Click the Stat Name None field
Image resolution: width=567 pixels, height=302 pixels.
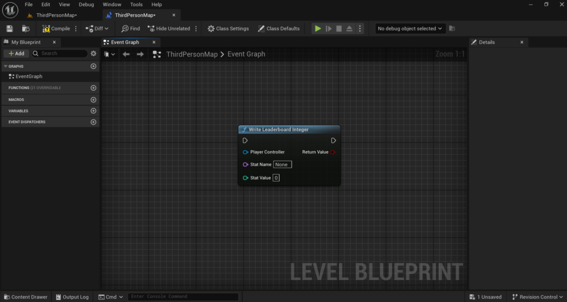(282, 165)
